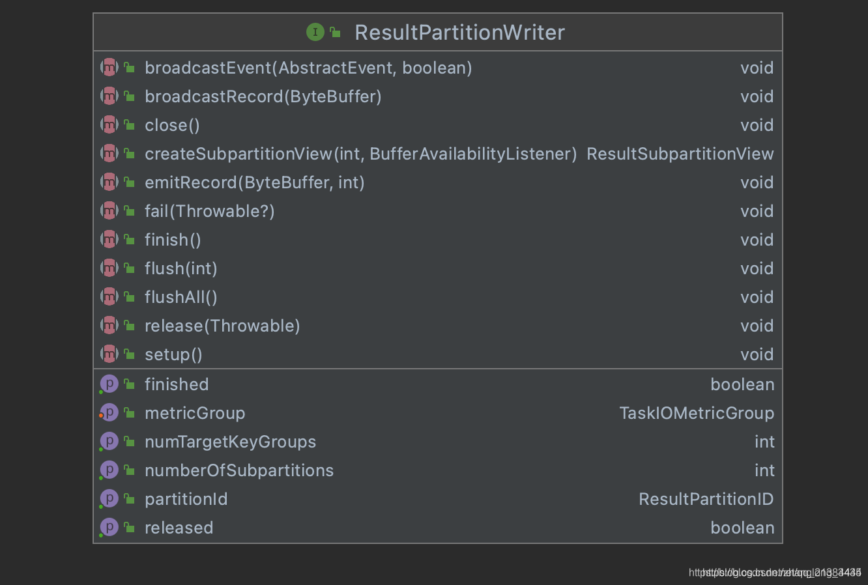This screenshot has height=585, width=868.
Task: Select the finished property name
Action: (177, 384)
